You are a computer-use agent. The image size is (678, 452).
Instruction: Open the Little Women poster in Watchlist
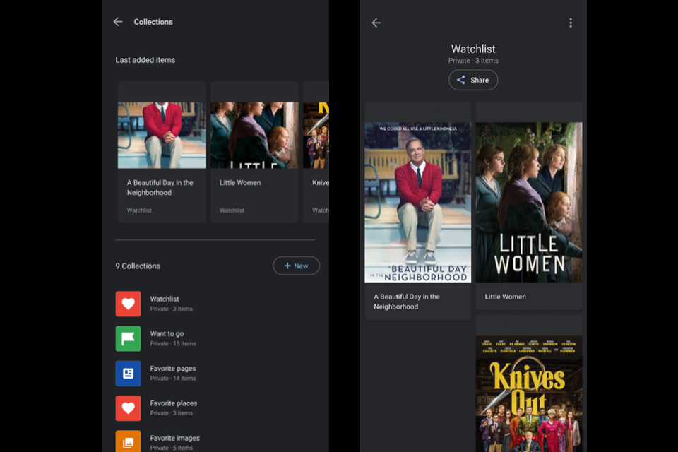[x=529, y=202]
